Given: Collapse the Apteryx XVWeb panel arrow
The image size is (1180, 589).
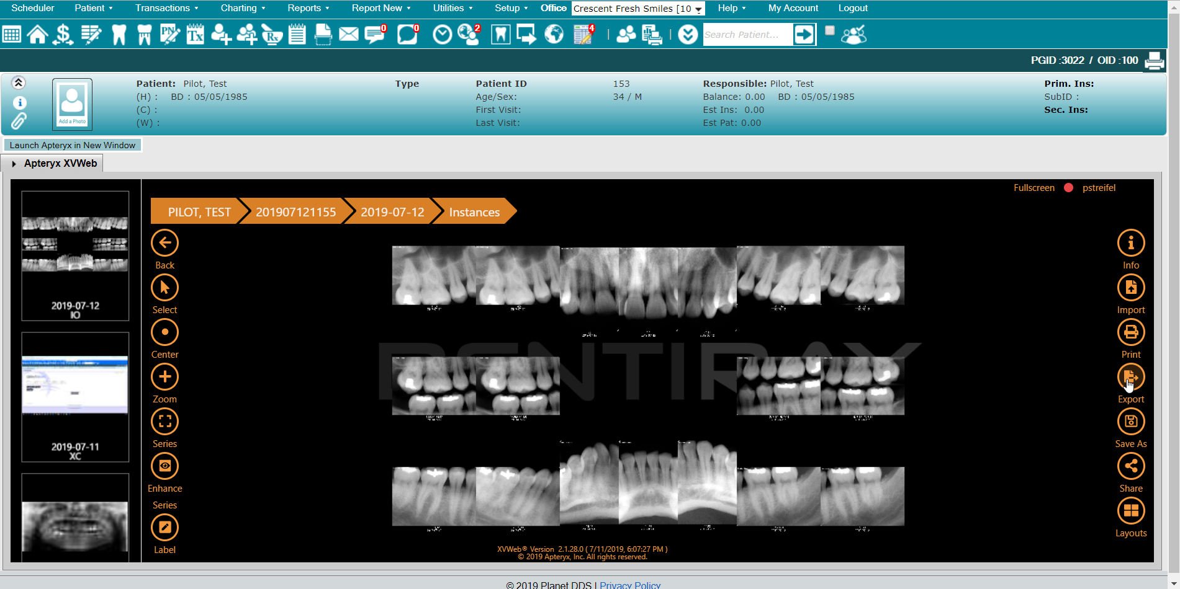Looking at the screenshot, I should pos(14,164).
